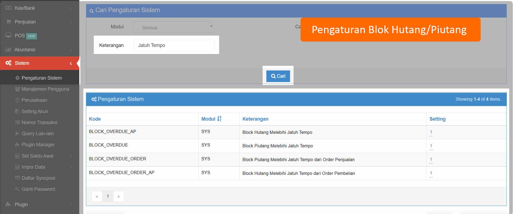Expand the Set Saldo Awal submenu chevron
The width and height of the screenshot is (513, 214).
pos(71,156)
